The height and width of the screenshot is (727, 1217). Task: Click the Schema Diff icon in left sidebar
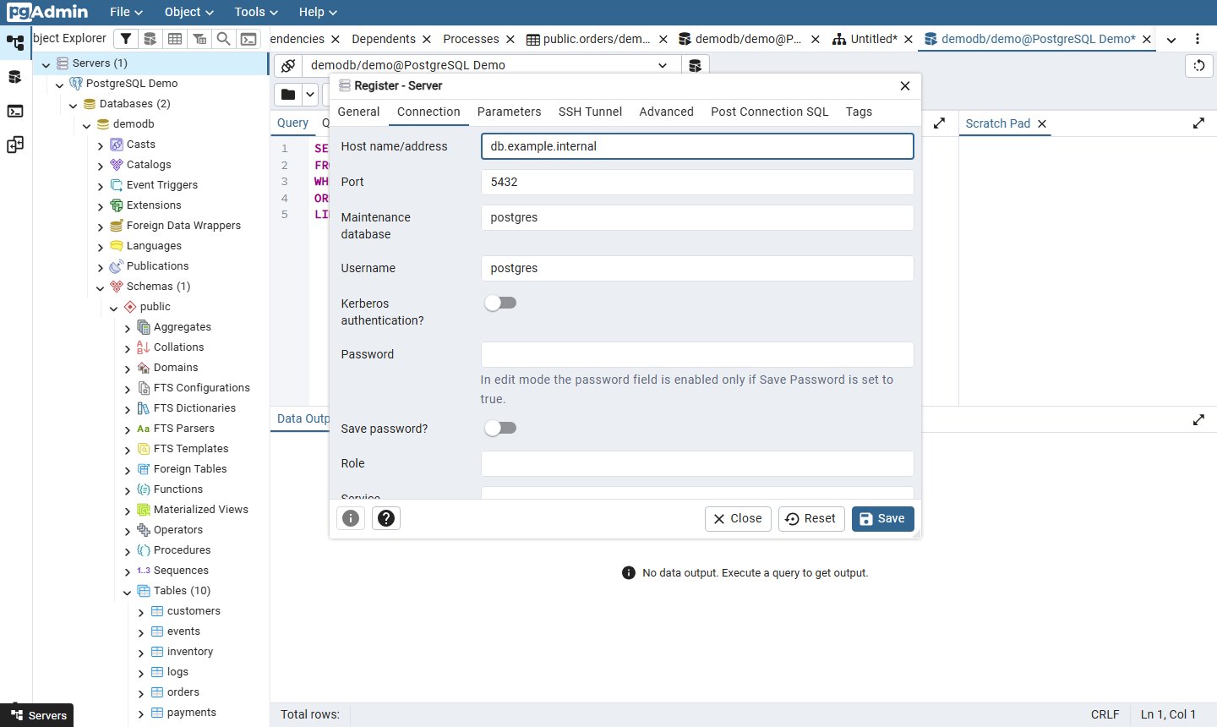(15, 145)
